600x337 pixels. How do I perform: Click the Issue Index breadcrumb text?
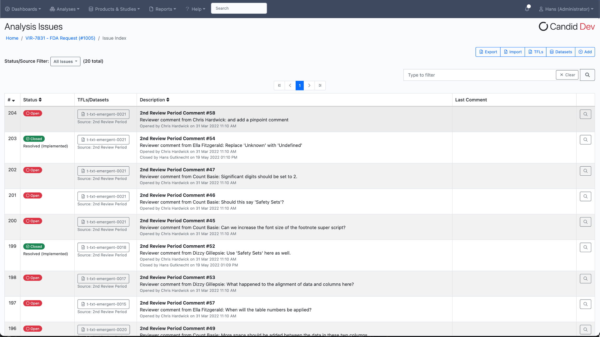(114, 38)
